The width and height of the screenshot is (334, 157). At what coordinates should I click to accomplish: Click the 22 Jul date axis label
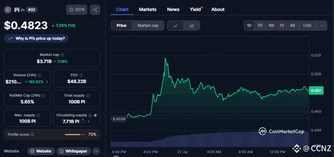pos(182,152)
